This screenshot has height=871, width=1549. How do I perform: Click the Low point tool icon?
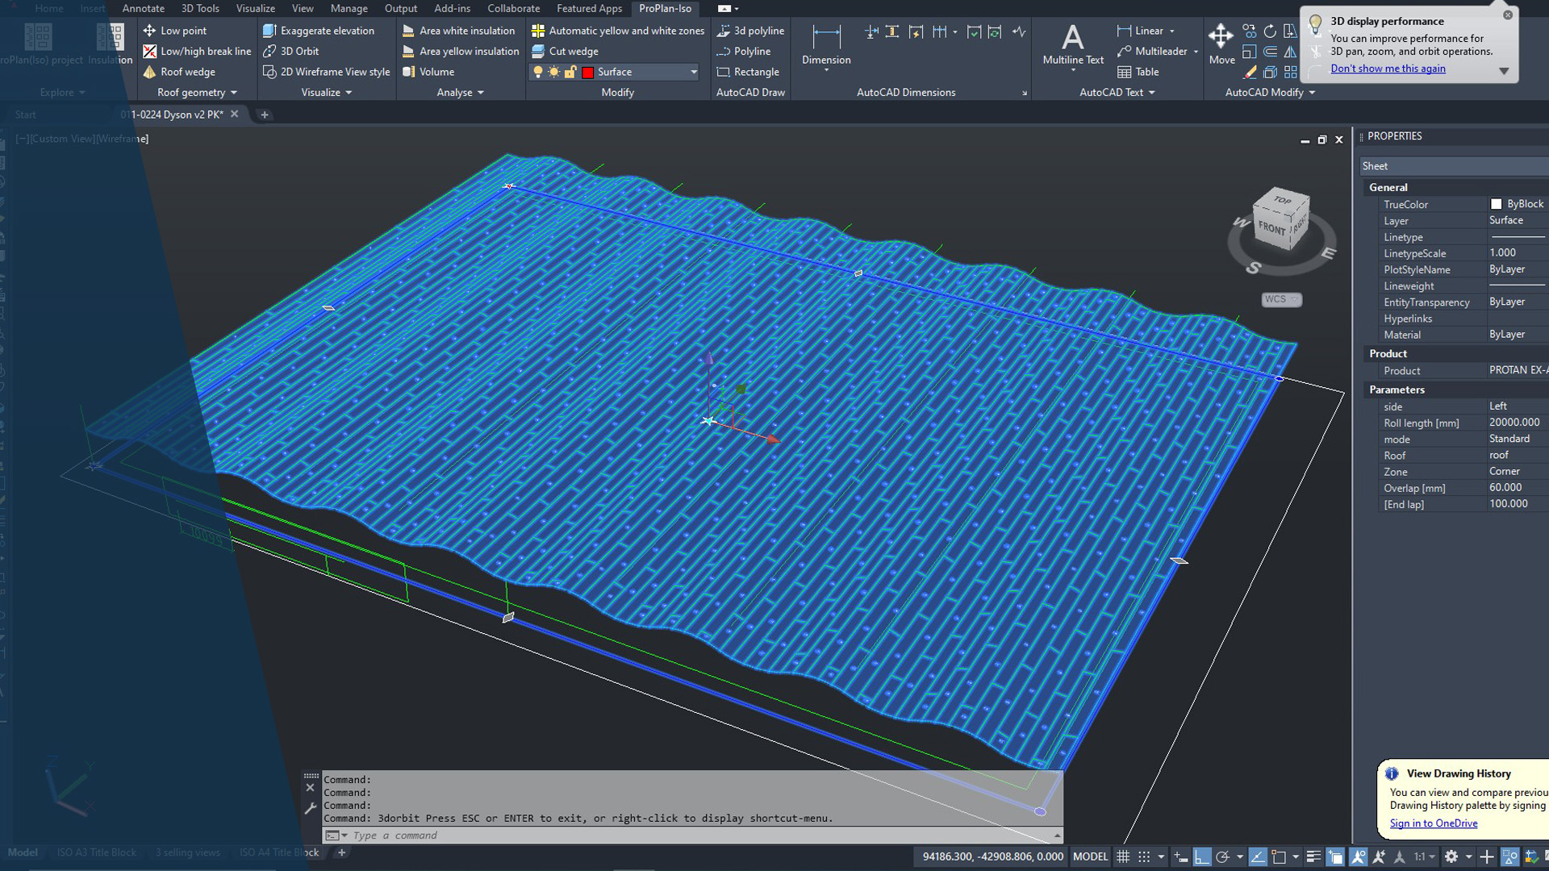click(x=149, y=31)
